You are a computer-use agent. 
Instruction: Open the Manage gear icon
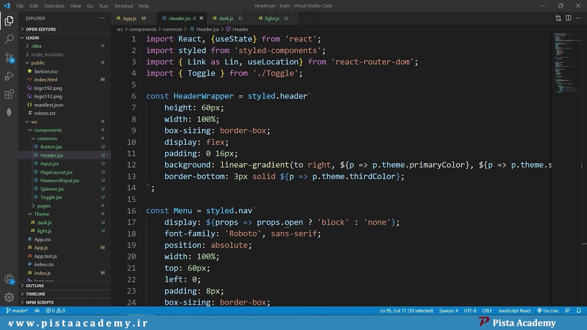click(9, 297)
